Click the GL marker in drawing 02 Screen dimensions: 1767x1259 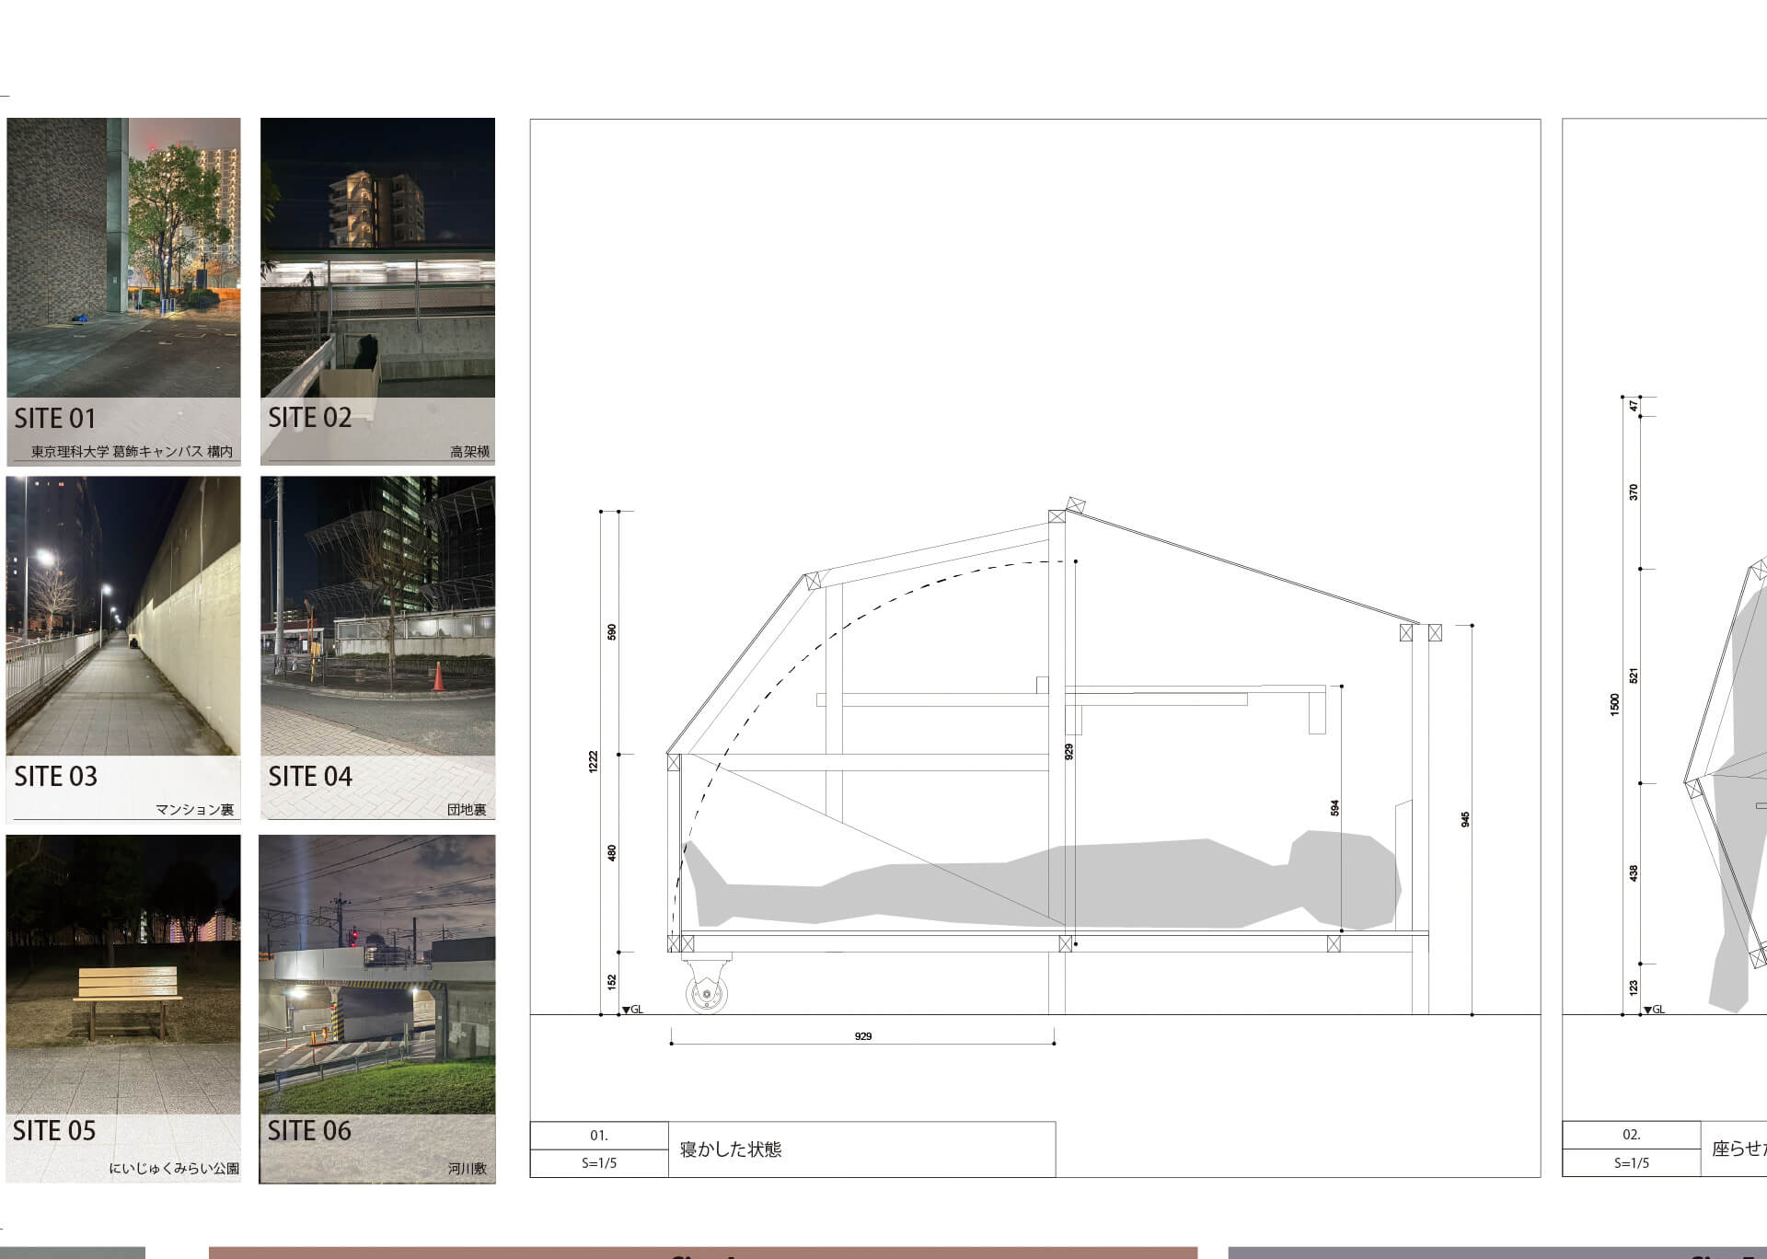pos(1655,1010)
